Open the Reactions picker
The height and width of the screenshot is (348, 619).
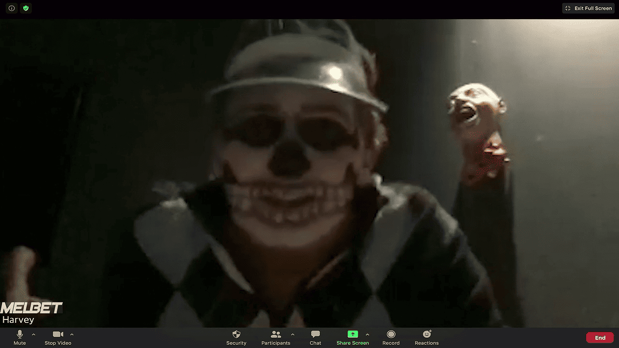[x=427, y=337]
